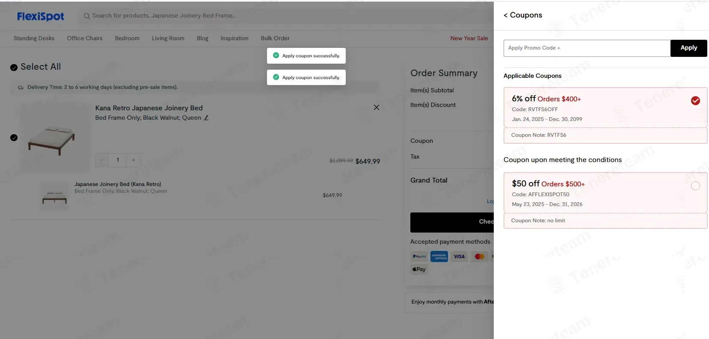Click the Grand Total label
The image size is (709, 339).
(429, 180)
